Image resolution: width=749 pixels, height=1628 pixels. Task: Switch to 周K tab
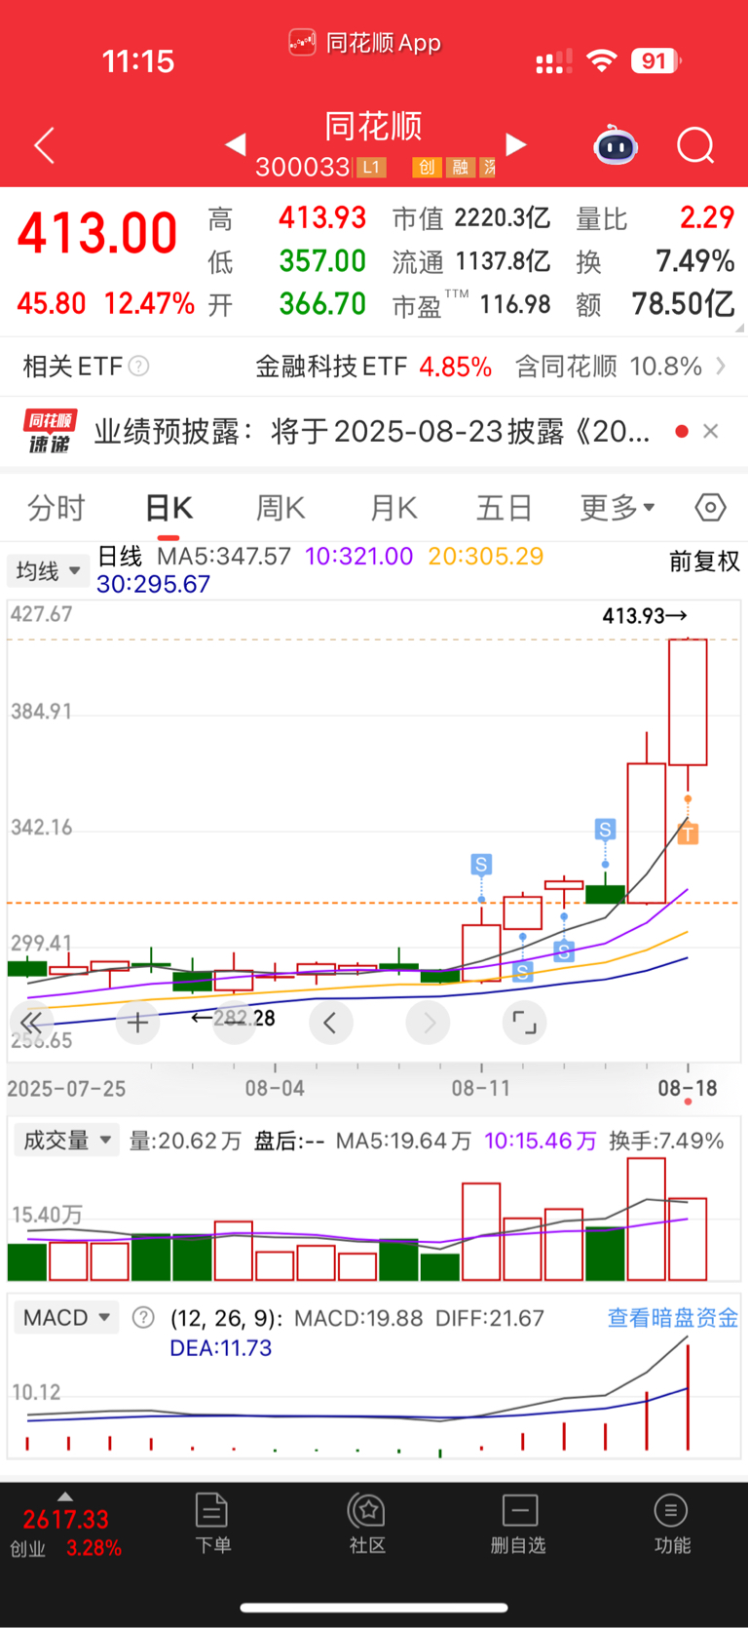pyautogui.click(x=281, y=508)
